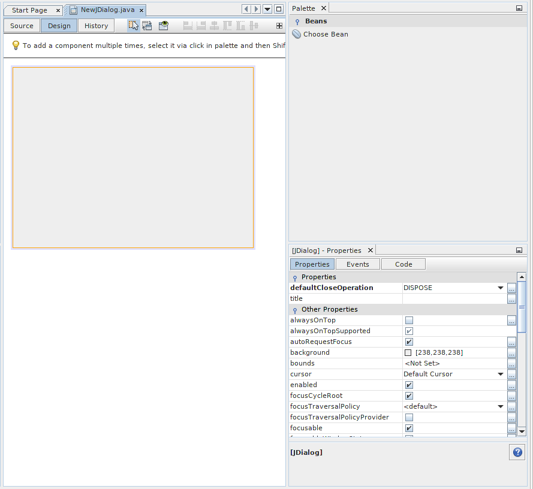This screenshot has height=489, width=533.
Task: Switch to Connection Mode tool
Action: click(147, 26)
